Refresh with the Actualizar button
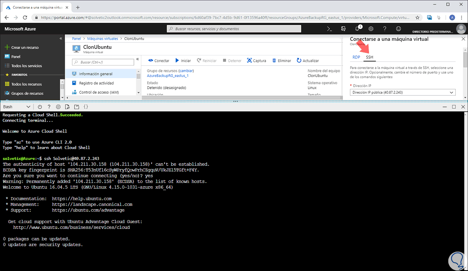 pyautogui.click(x=308, y=61)
